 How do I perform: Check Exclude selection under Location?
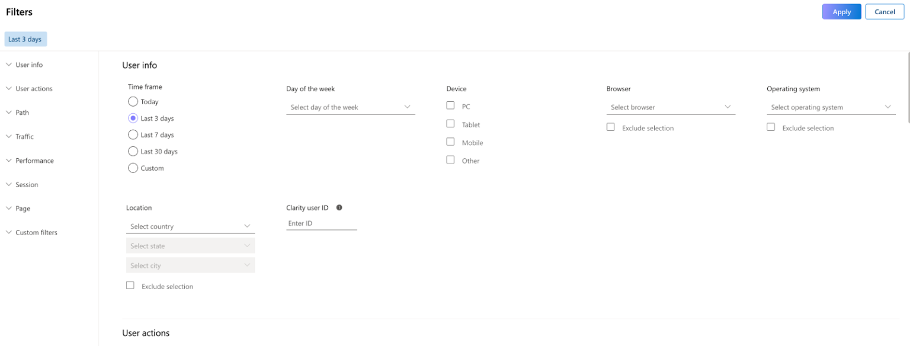(130, 285)
